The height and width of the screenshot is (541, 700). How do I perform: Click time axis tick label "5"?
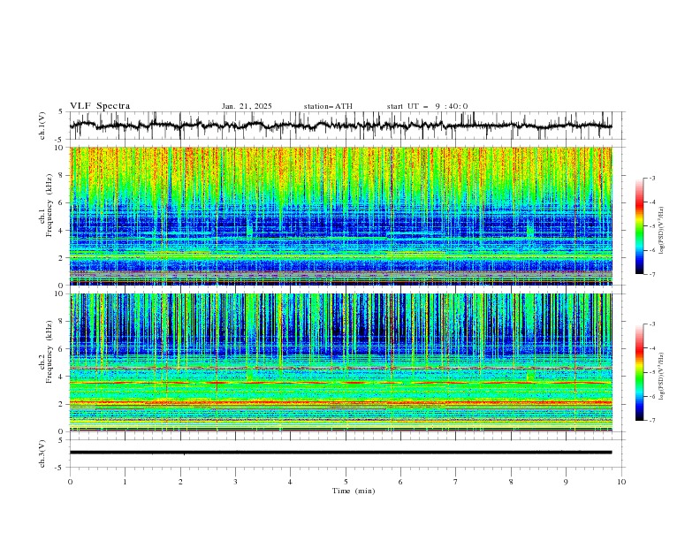click(x=346, y=482)
